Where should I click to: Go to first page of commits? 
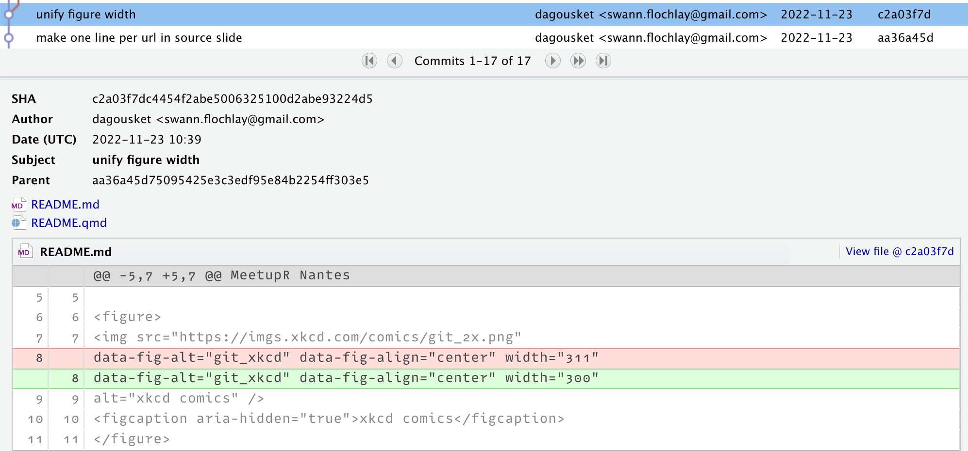click(369, 61)
